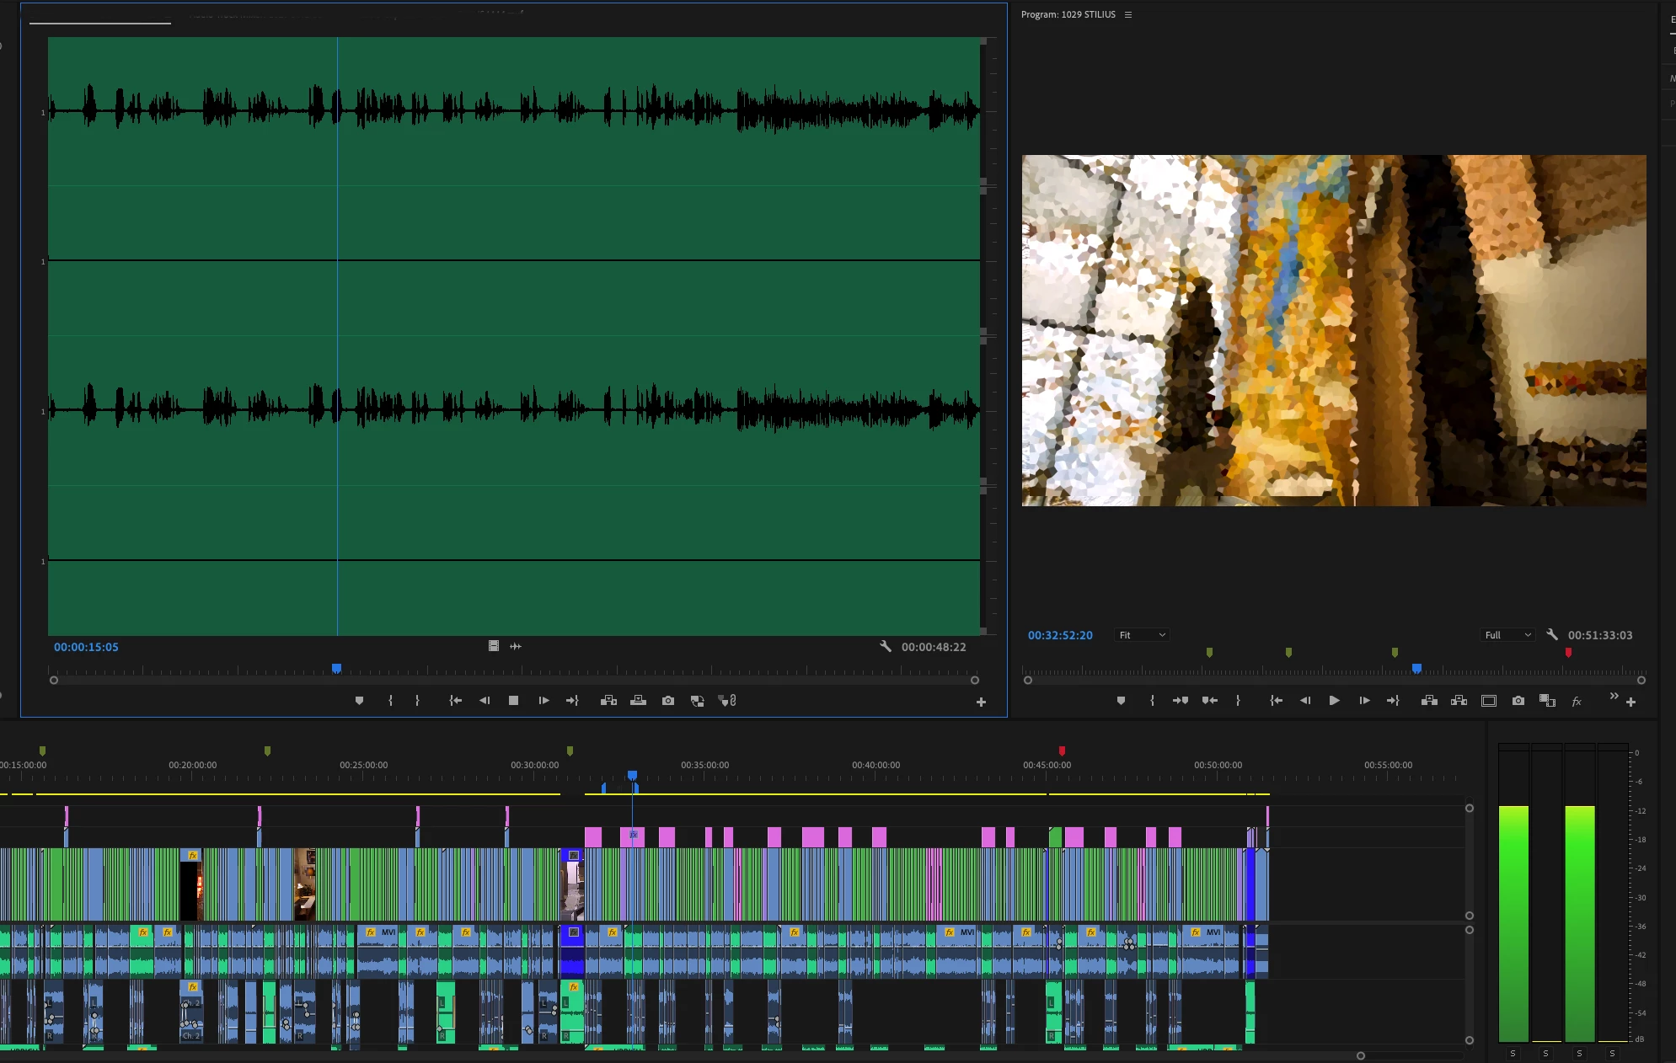Viewport: 1676px width, 1063px height.
Task: Click red marker on timeline ruler
Action: tap(1062, 751)
